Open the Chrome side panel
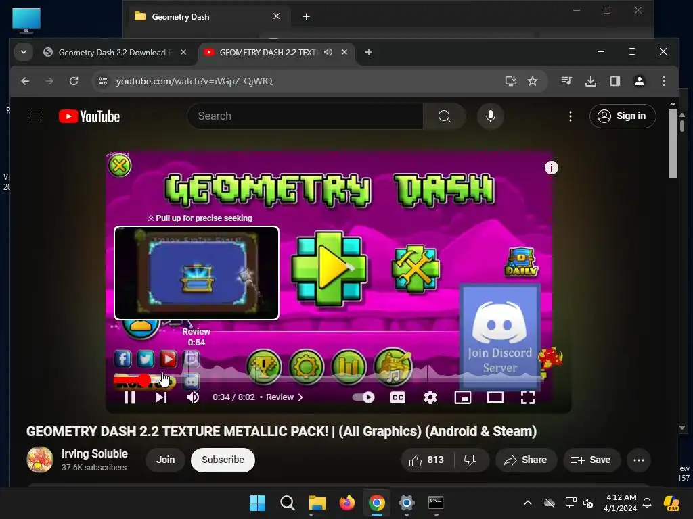The image size is (693, 519). 614,81
